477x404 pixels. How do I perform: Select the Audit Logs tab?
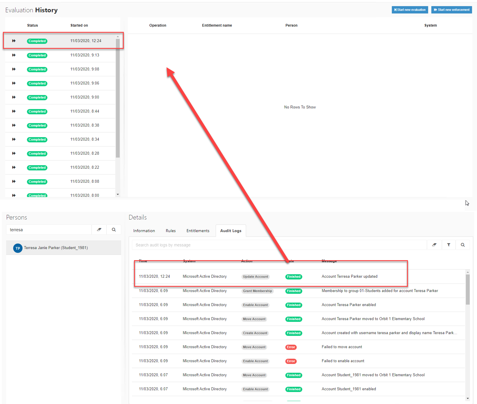231,231
